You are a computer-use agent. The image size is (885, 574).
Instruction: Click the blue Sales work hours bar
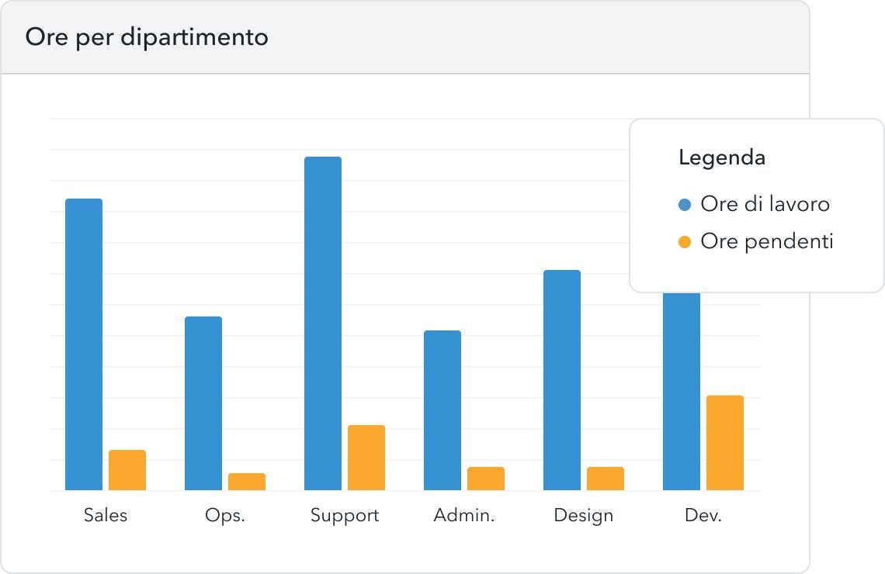pyautogui.click(x=84, y=344)
